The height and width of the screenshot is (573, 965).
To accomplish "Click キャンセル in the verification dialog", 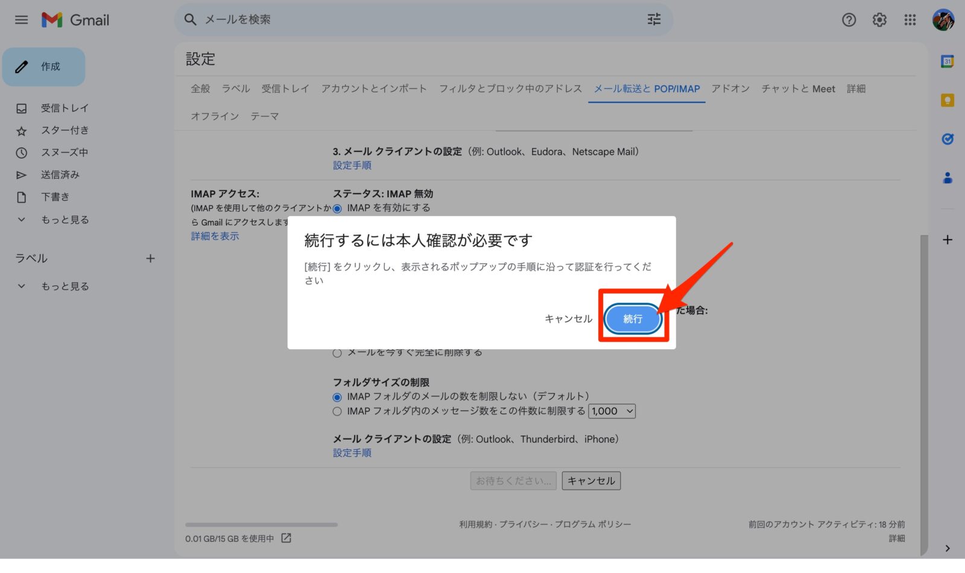I will (x=568, y=318).
